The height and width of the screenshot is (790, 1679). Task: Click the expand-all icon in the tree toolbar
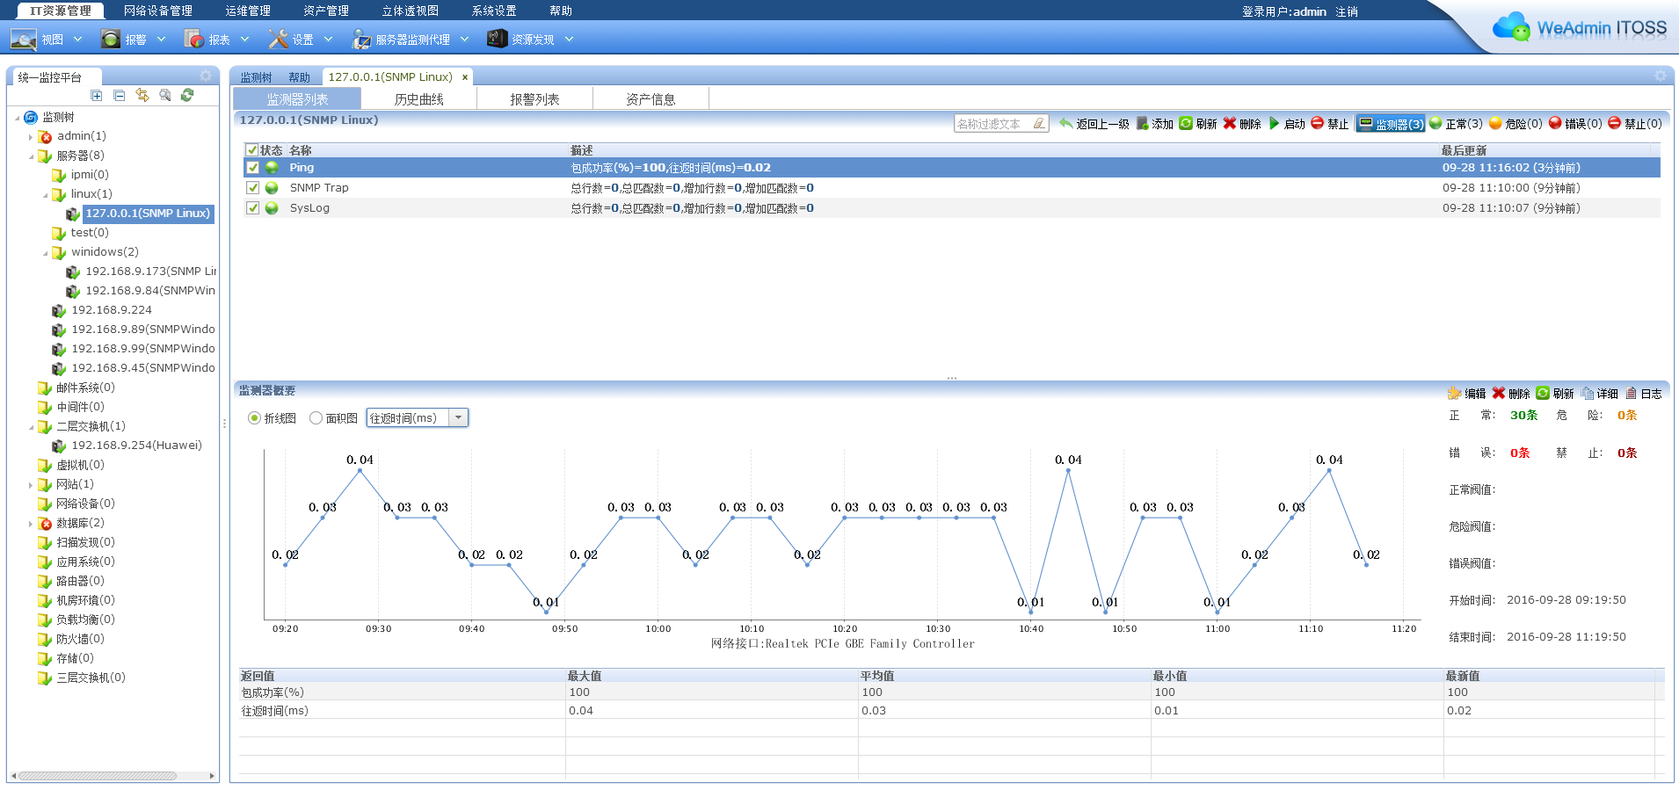pos(97,96)
